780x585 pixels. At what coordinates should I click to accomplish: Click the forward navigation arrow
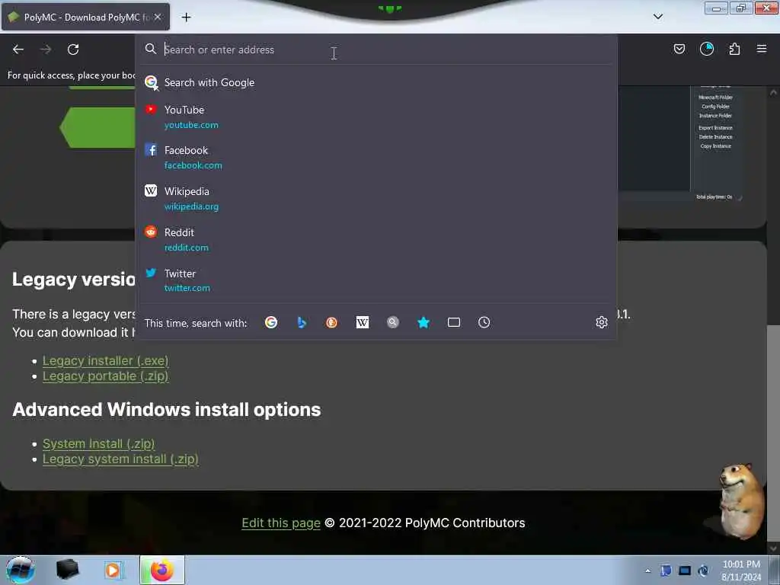click(x=46, y=50)
